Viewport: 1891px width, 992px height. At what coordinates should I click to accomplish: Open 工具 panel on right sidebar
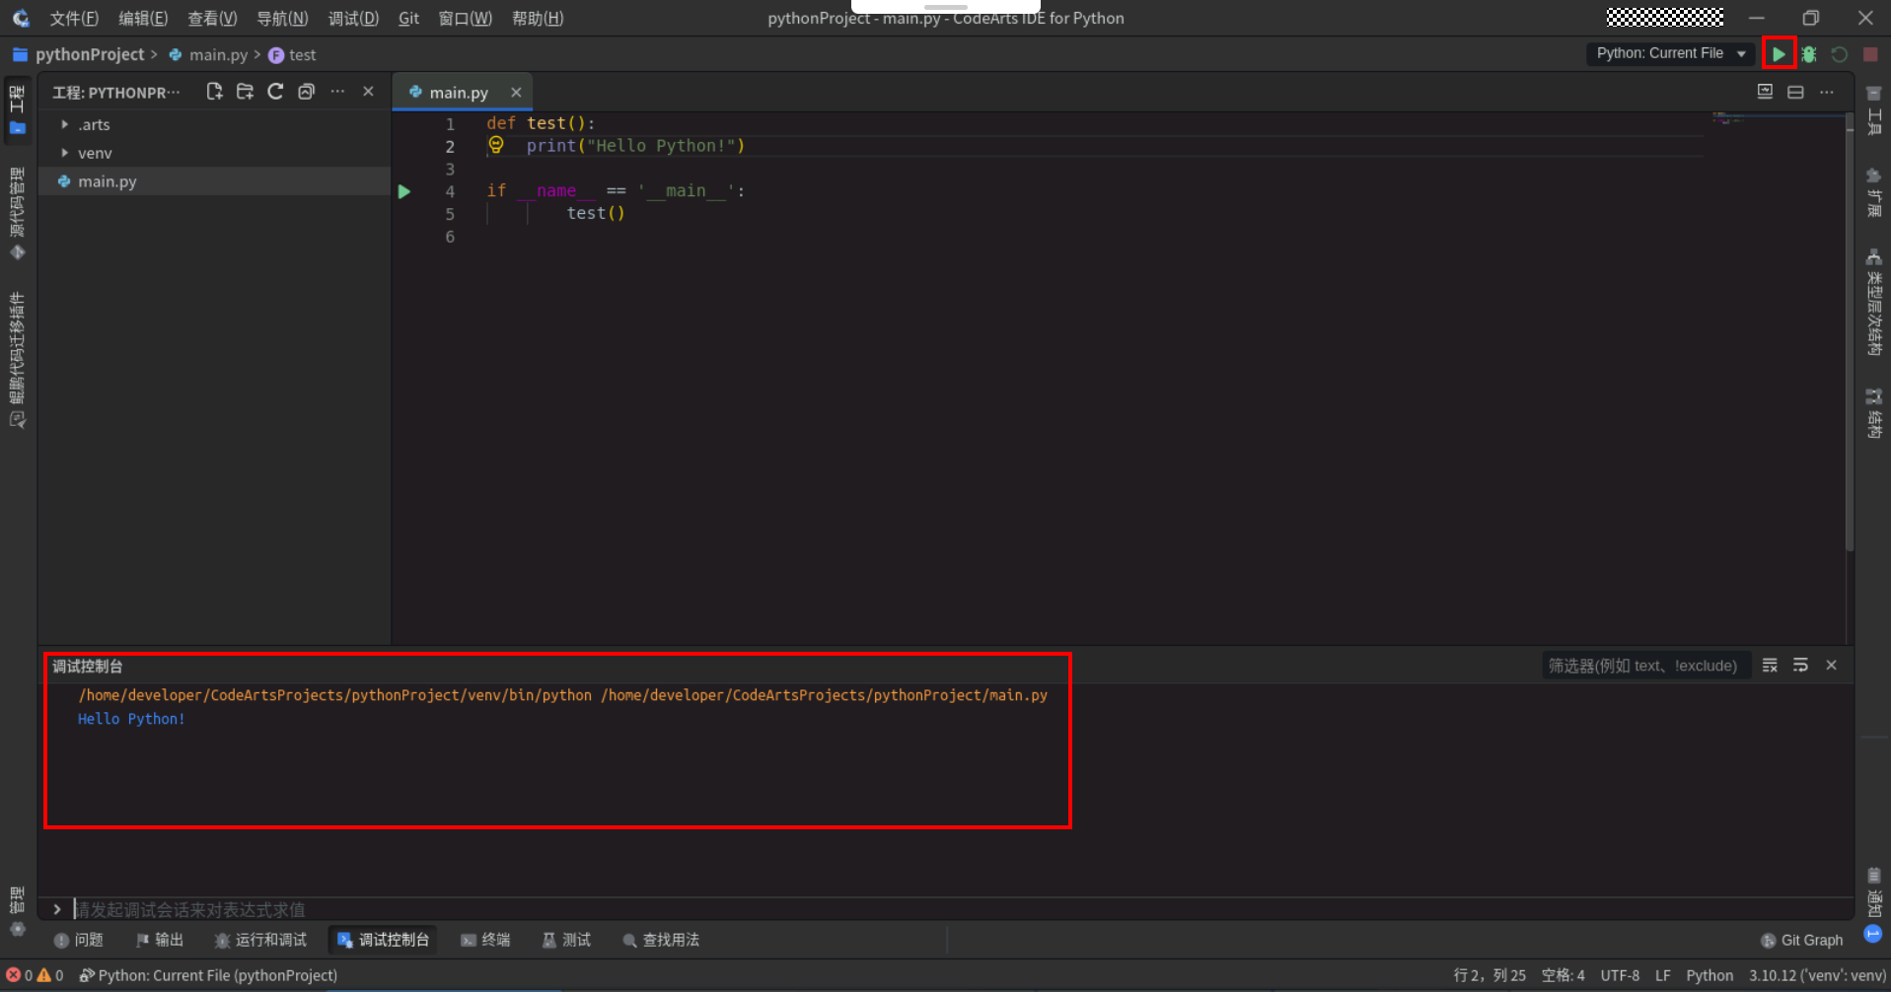tap(1874, 108)
